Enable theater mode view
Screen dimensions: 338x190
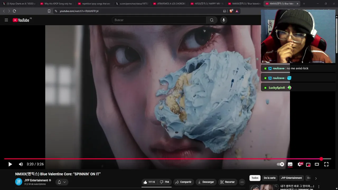point(317,164)
